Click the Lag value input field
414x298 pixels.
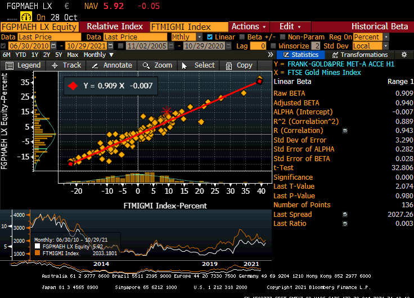[x=259, y=46]
